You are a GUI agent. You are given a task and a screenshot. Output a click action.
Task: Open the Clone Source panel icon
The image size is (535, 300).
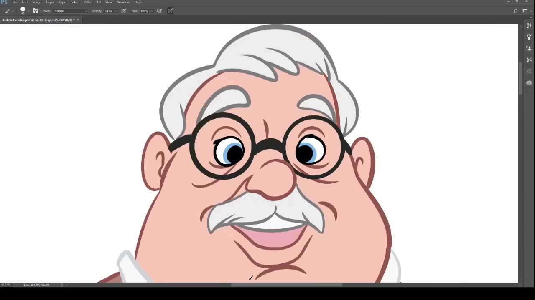[x=529, y=48]
